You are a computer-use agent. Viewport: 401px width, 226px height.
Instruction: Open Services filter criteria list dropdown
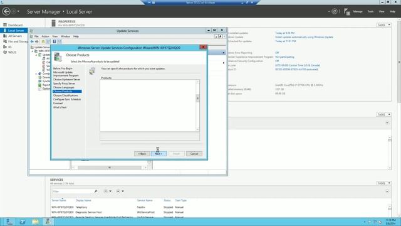(108, 191)
